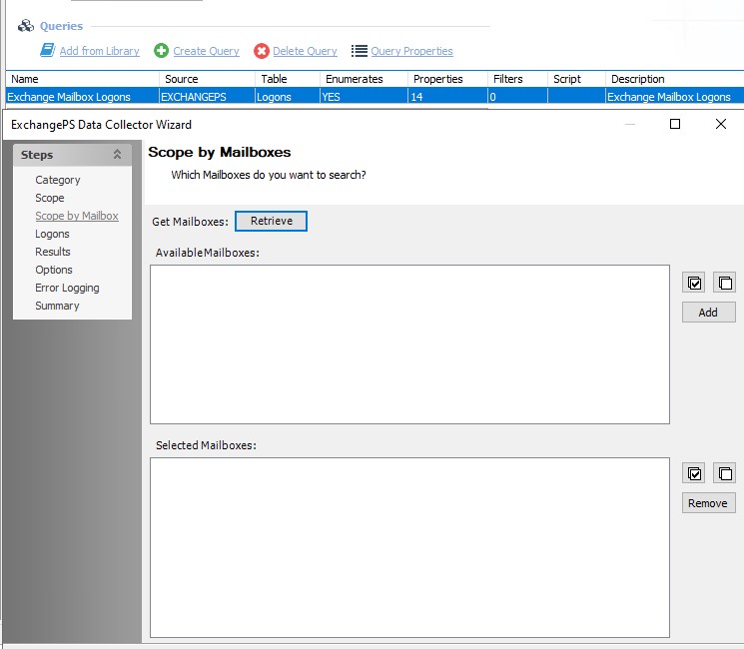Check all Selected Mailboxes icon
744x649 pixels.
point(695,473)
